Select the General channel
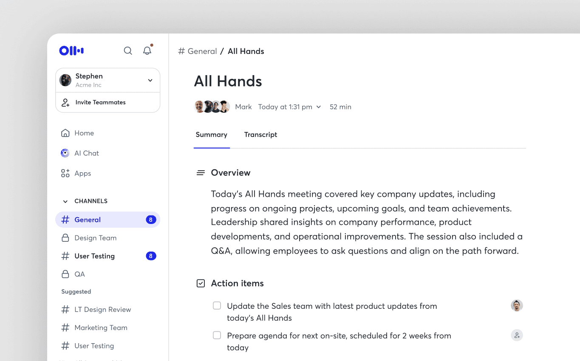Screen dimensions: 580x361 click(108, 220)
